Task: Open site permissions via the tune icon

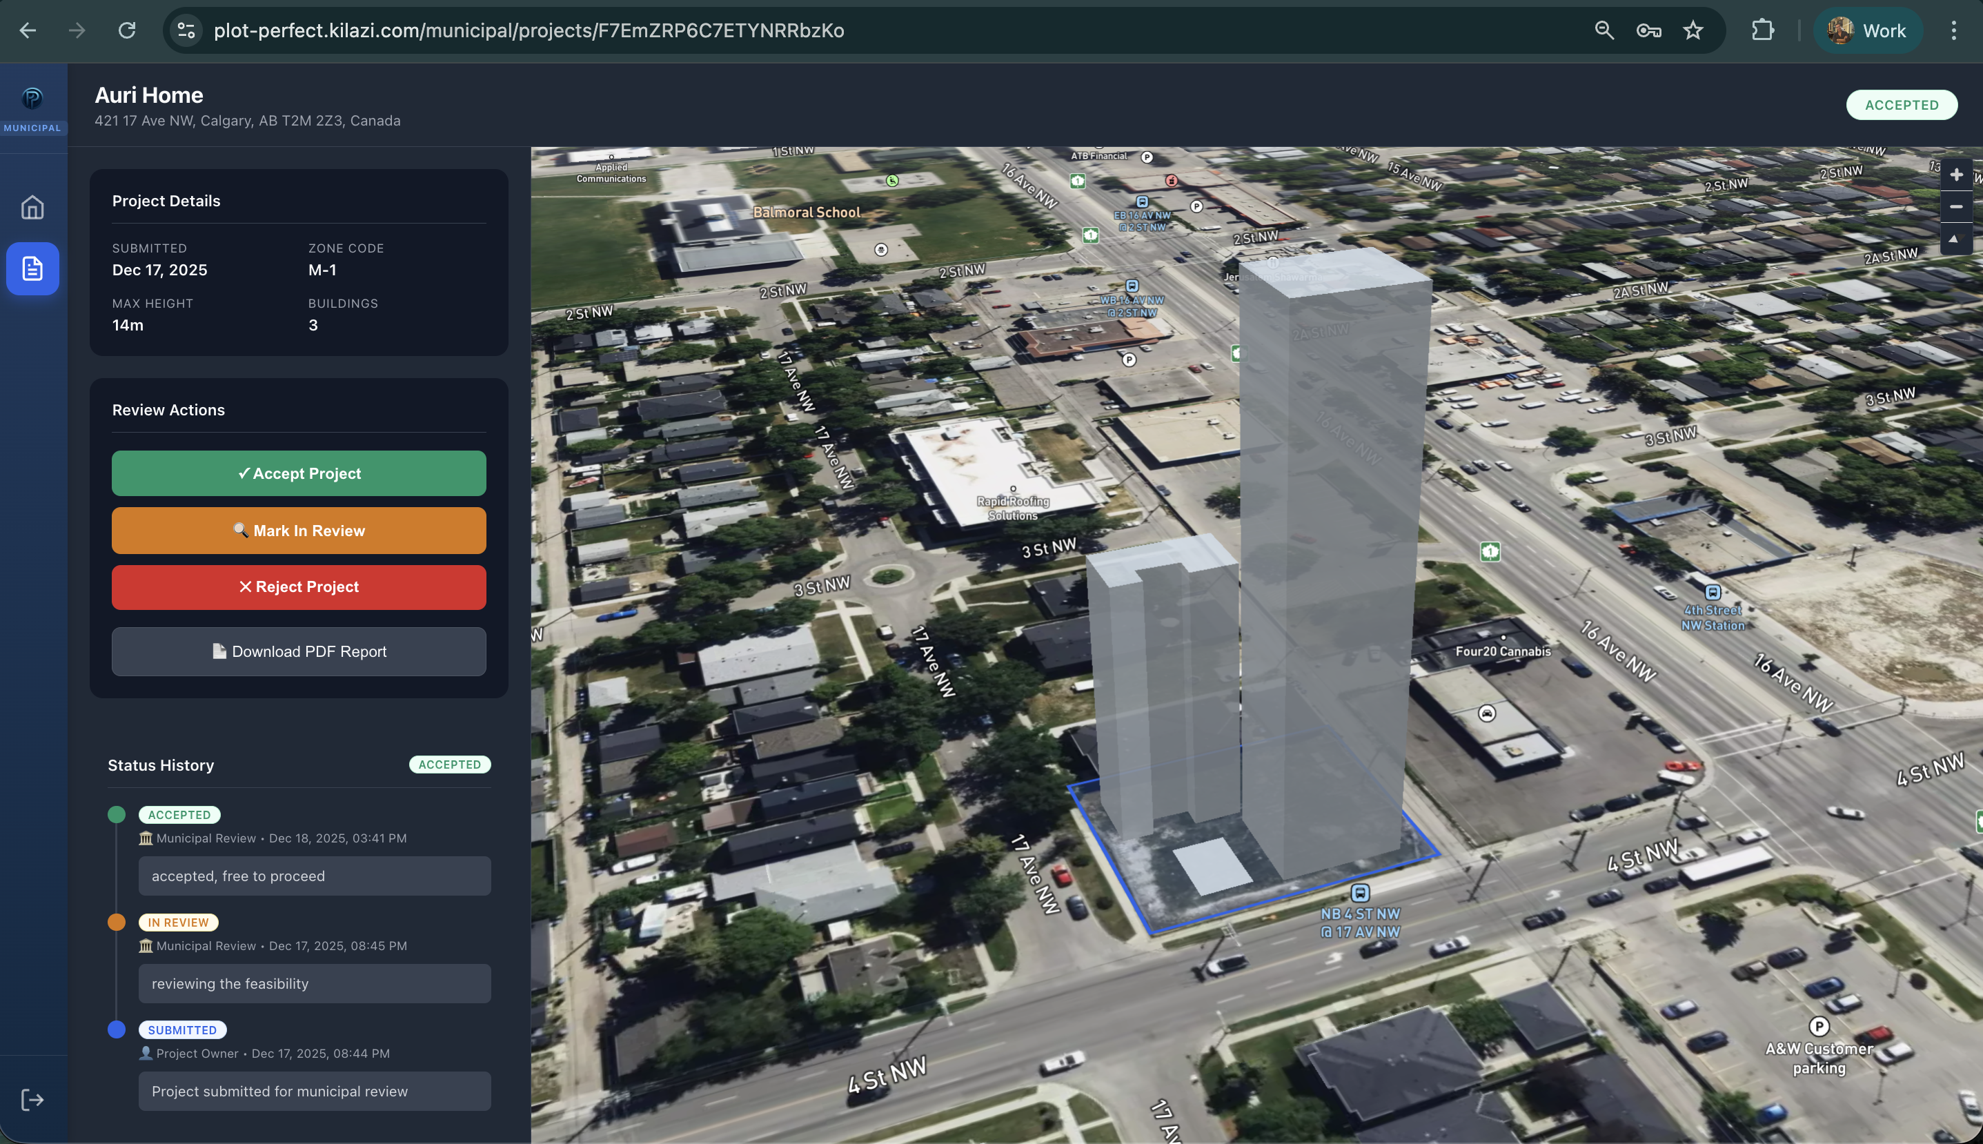Action: point(186,30)
